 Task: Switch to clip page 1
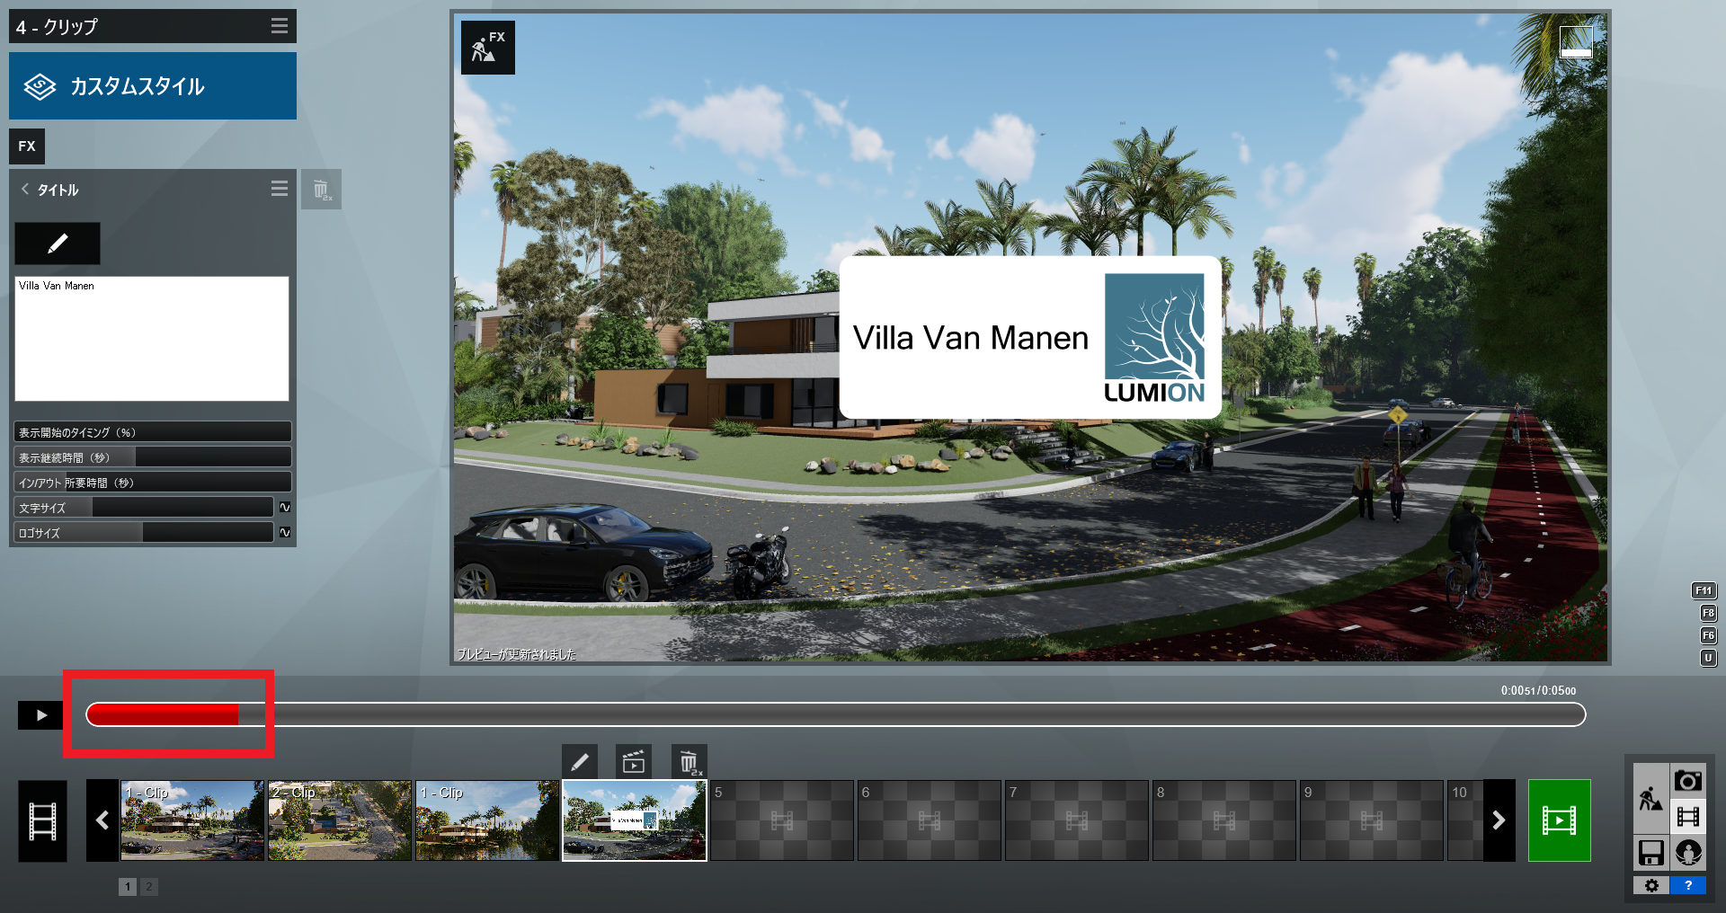click(x=128, y=887)
